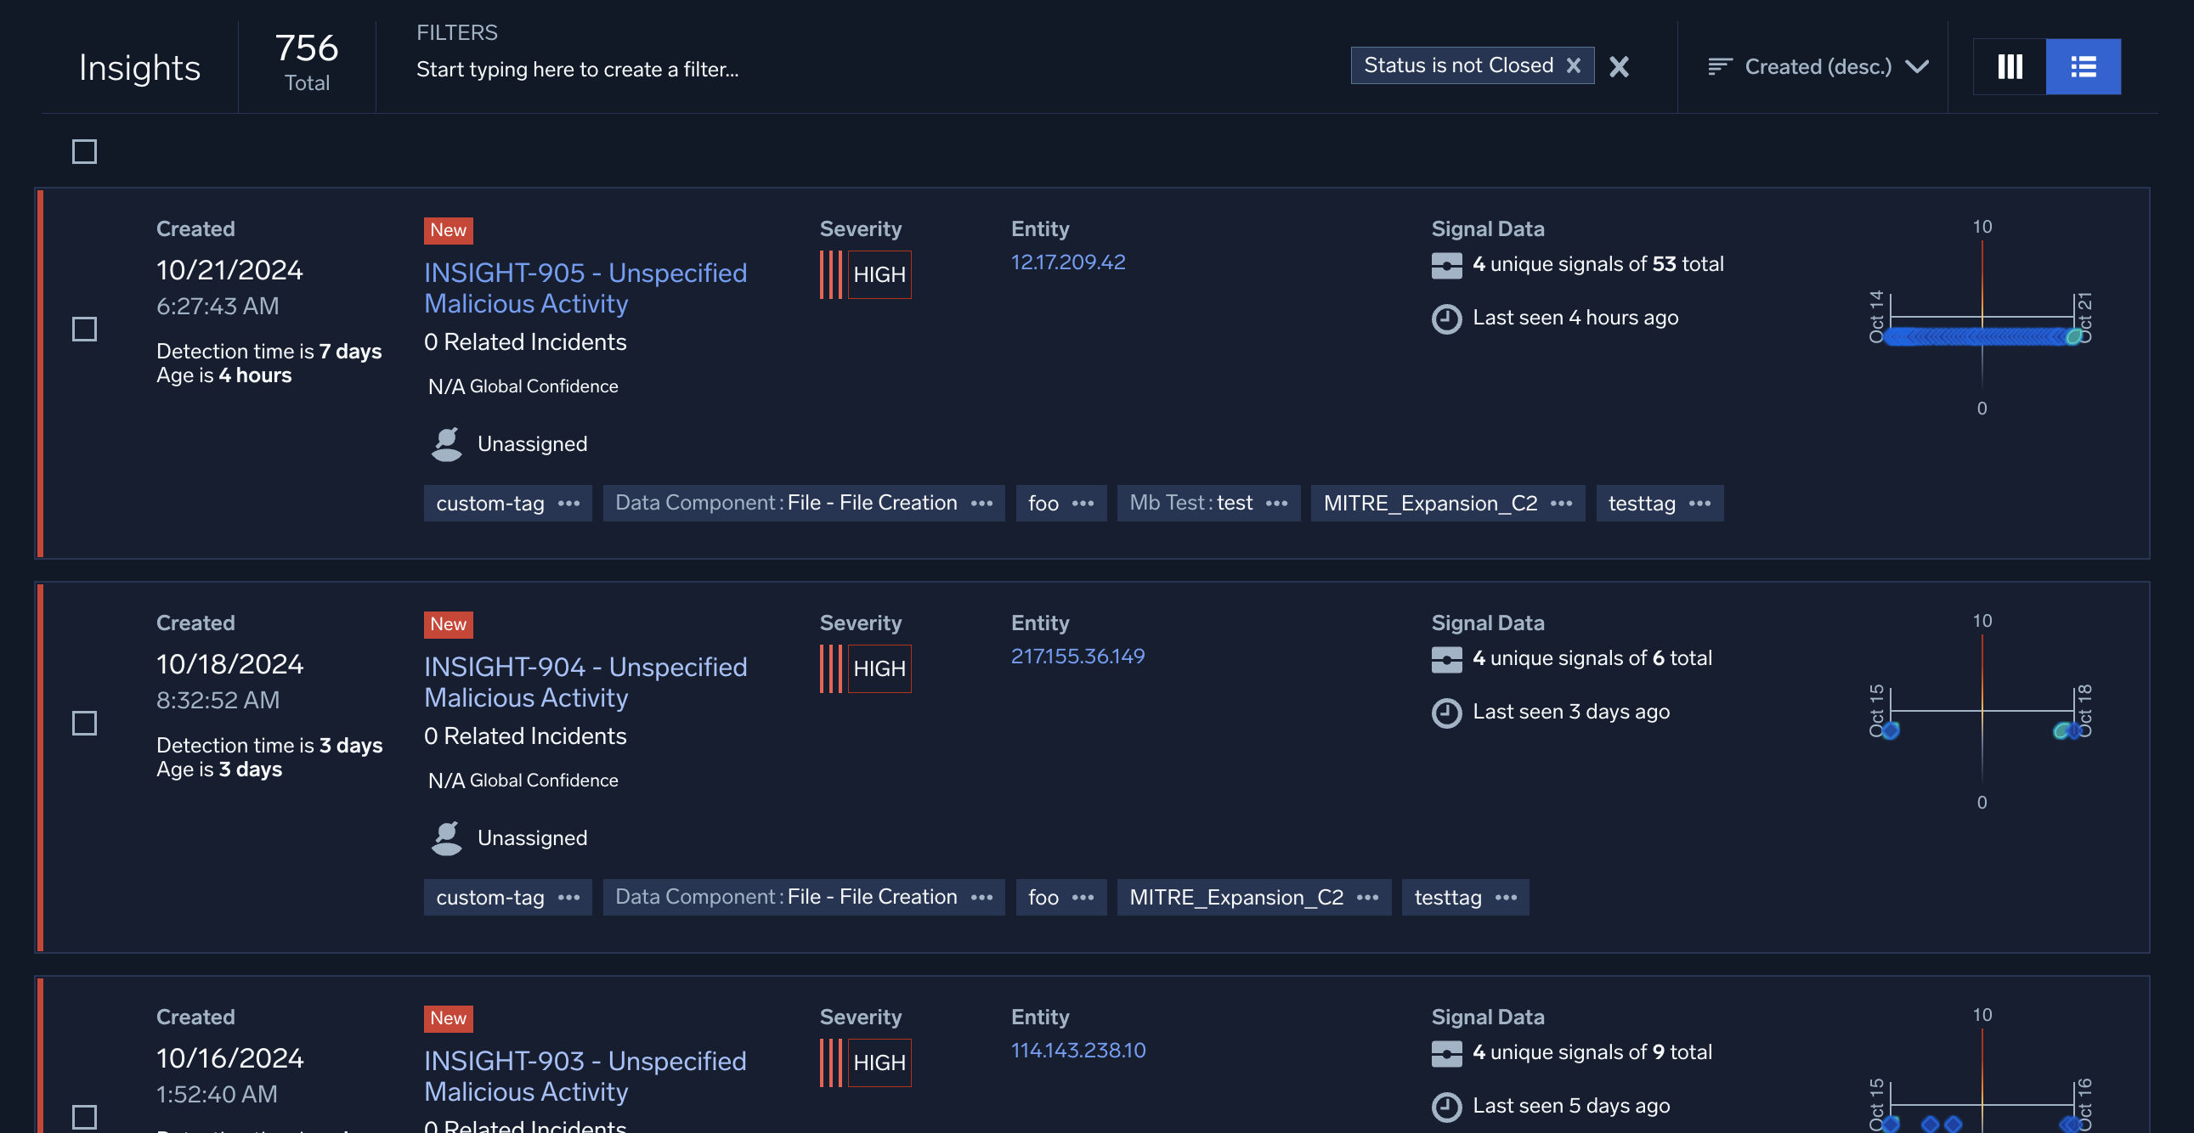The image size is (2194, 1133).
Task: Click the Unassigned analyst avatar on INSIGHT-905
Action: pos(447,443)
